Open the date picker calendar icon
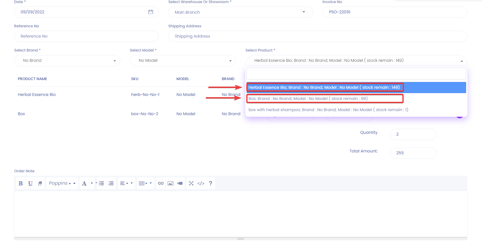The width and height of the screenshot is (482, 244). 151,12
